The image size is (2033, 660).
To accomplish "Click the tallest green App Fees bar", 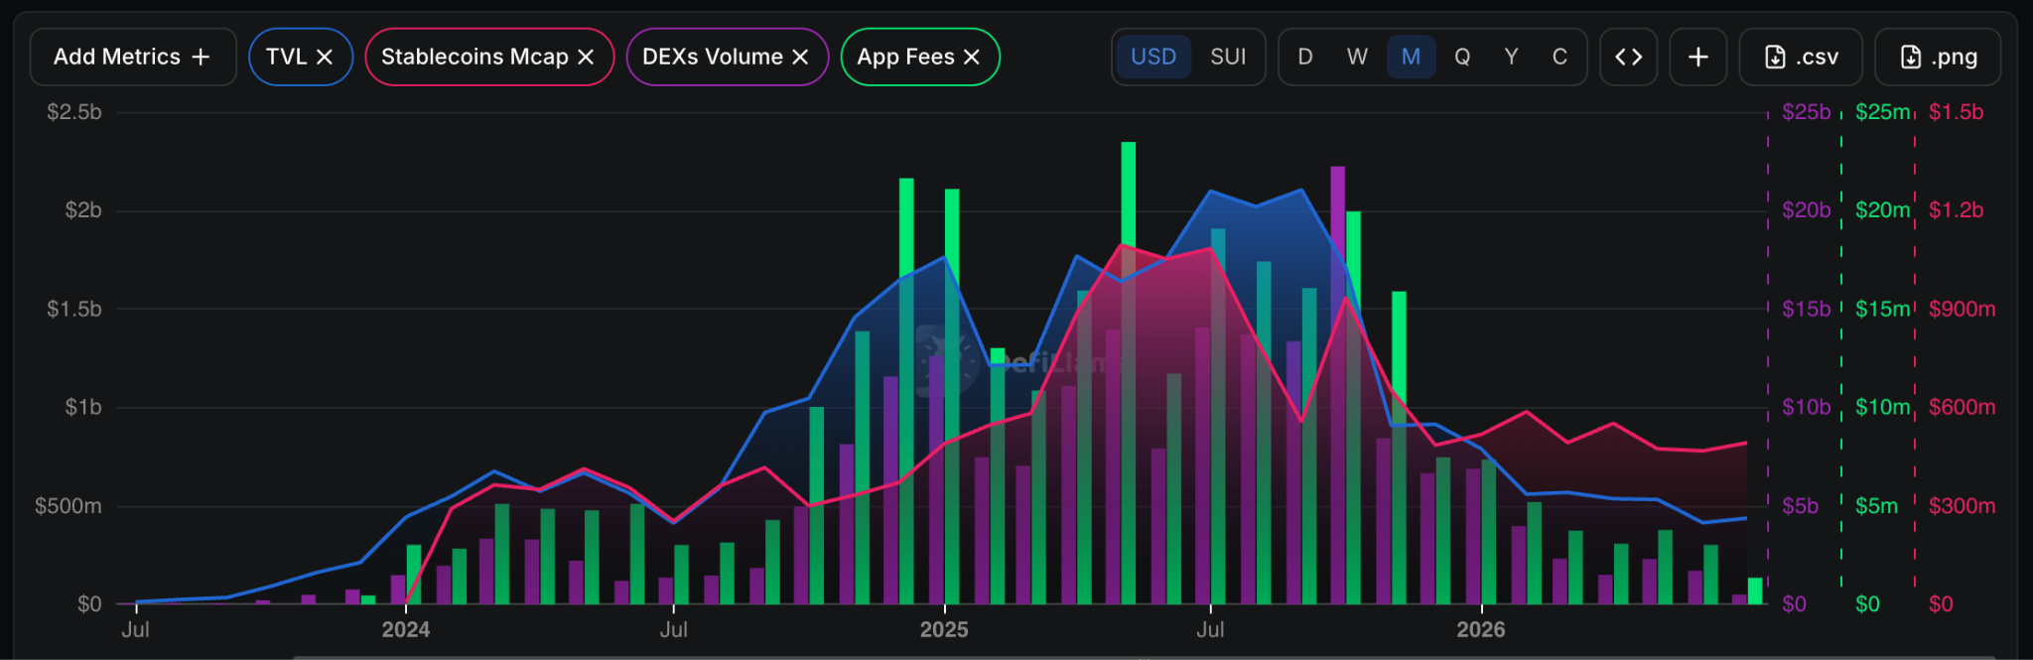I will click(1129, 373).
